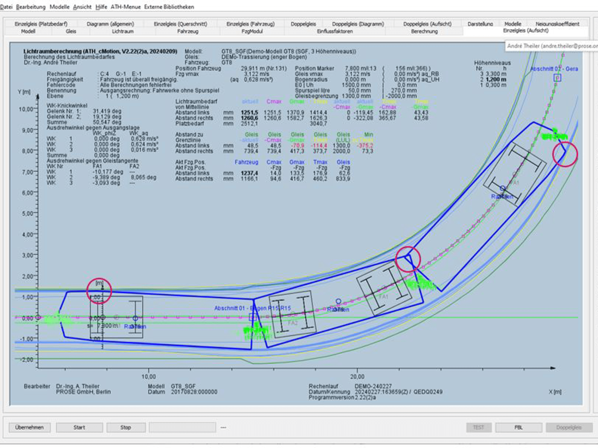598x448 pixels.
Task: Switch to the Diagramm (allgemein) tab
Action: (110, 24)
